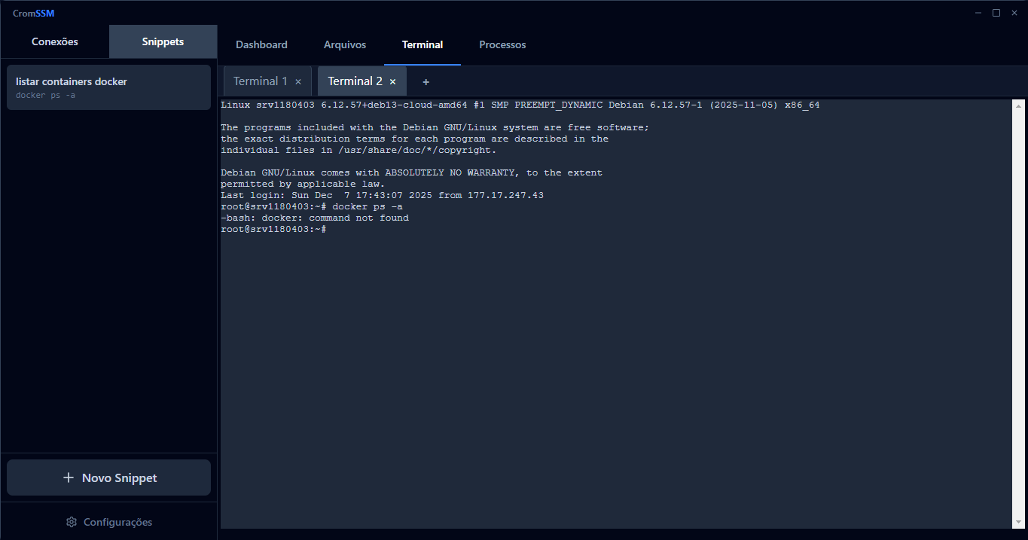Show the Processos tab
1028x540 pixels.
click(502, 44)
